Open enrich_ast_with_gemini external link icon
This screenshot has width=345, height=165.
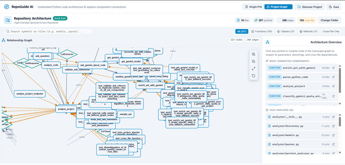[x=333, y=68]
